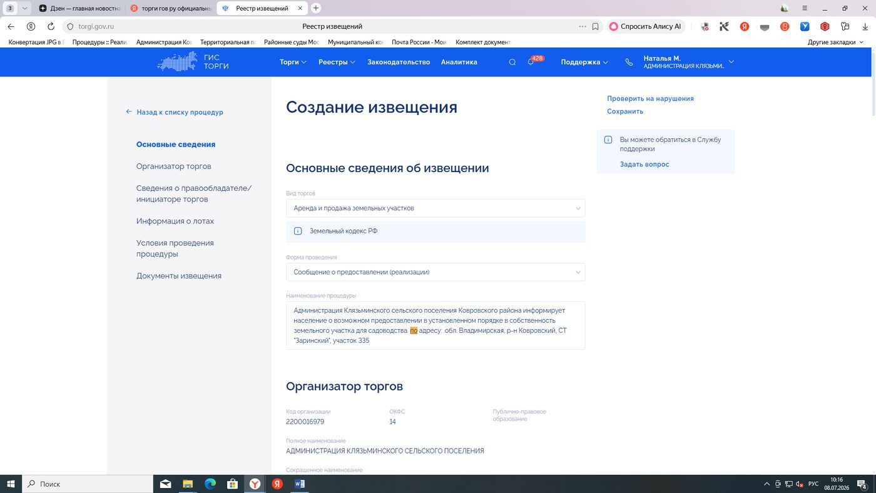The height and width of the screenshot is (493, 876).
Task: Show hidden tray icons chevron
Action: 767,484
